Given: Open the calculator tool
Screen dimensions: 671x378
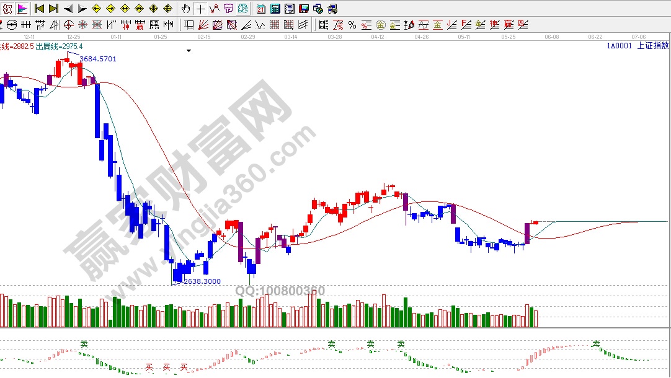Looking at the screenshot, I should pos(275,9).
